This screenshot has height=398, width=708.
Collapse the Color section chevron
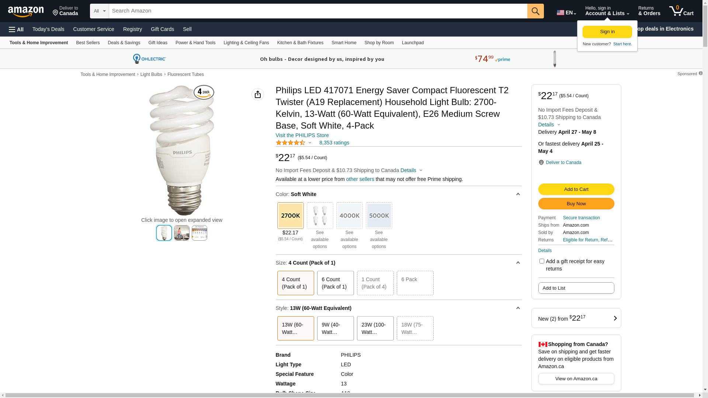[x=518, y=194]
